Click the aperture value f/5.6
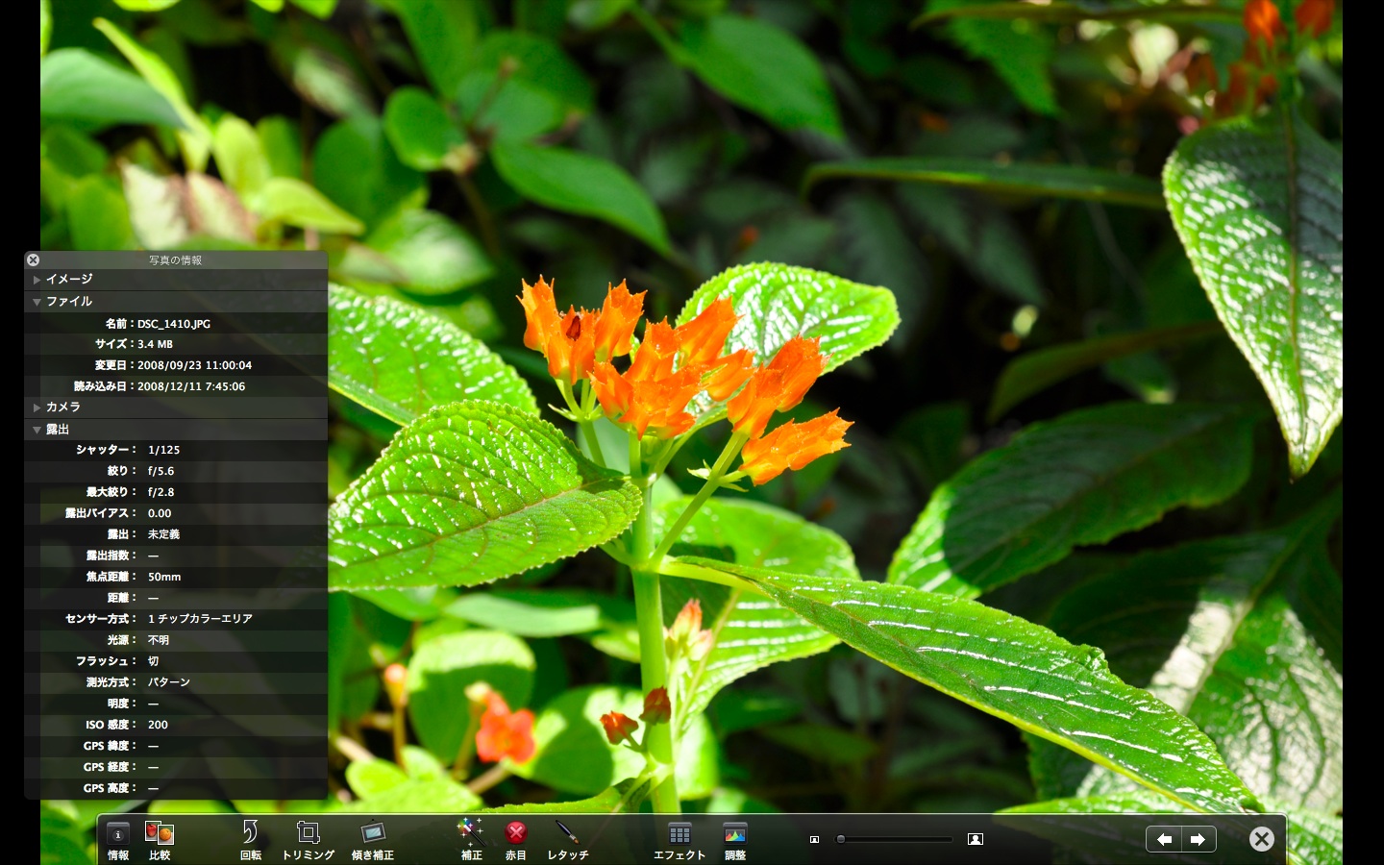Viewport: 1384px width, 865px height. [x=161, y=471]
